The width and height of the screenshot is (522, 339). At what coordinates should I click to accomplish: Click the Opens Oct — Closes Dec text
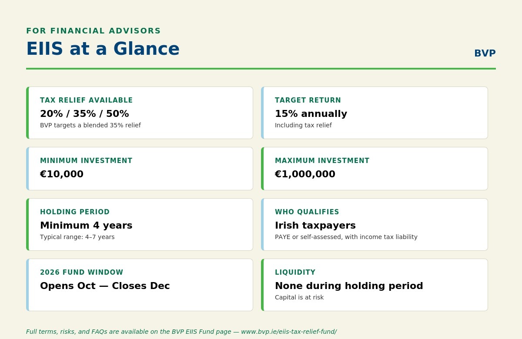(x=105, y=286)
